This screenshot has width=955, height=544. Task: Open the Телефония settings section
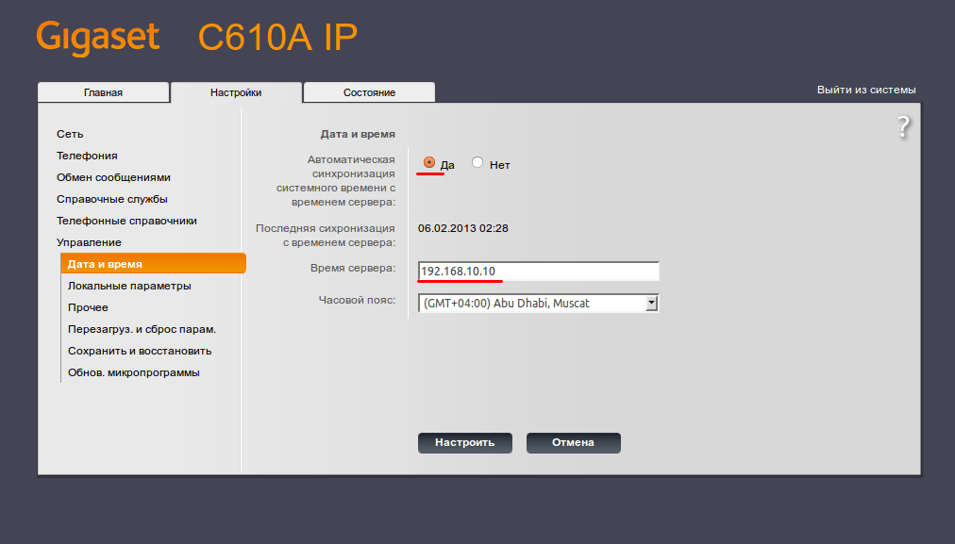point(87,156)
